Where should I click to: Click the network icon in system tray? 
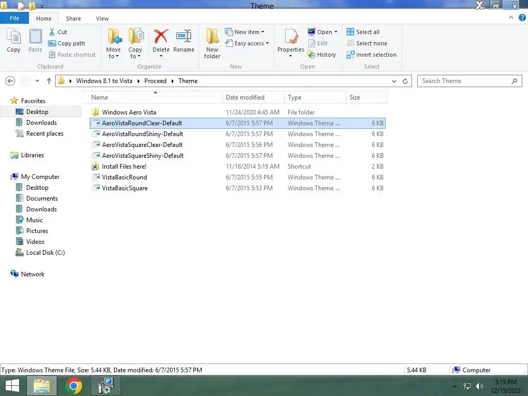click(467, 386)
